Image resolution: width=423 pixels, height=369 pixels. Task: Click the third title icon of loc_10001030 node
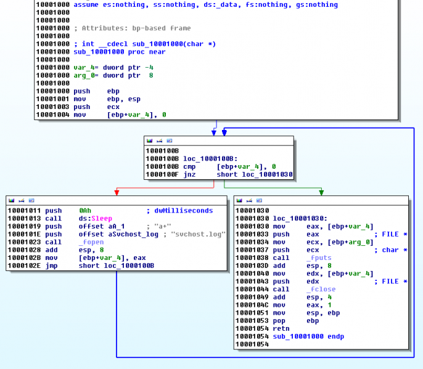tap(258, 200)
